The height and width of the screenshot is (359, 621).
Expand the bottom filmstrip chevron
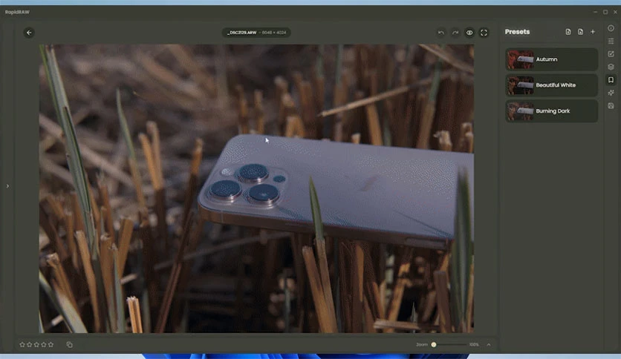[x=489, y=345]
